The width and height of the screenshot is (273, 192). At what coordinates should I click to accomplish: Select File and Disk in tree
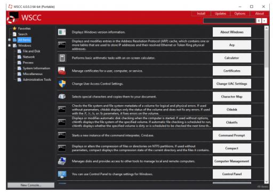(x=31, y=51)
